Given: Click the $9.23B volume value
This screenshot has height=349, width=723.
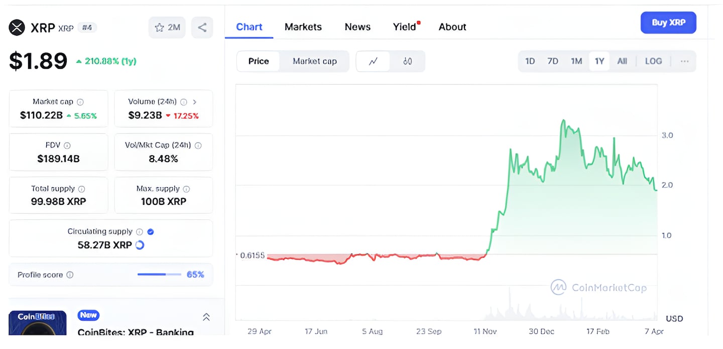Looking at the screenshot, I should point(145,115).
